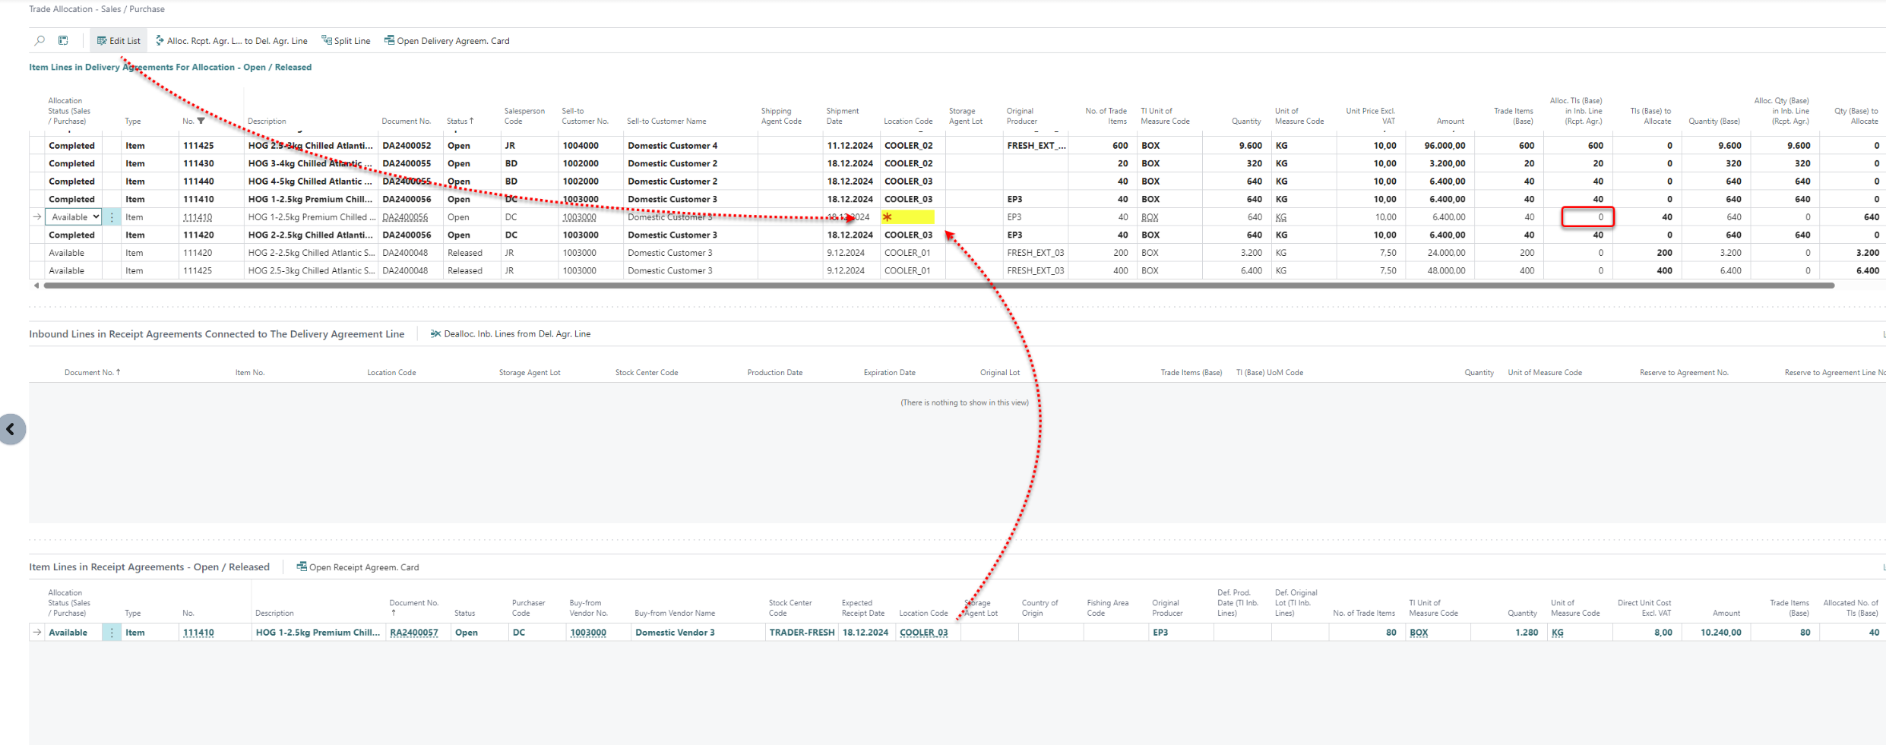The width and height of the screenshot is (1886, 745).
Task: Click the Split Line action
Action: [x=346, y=41]
